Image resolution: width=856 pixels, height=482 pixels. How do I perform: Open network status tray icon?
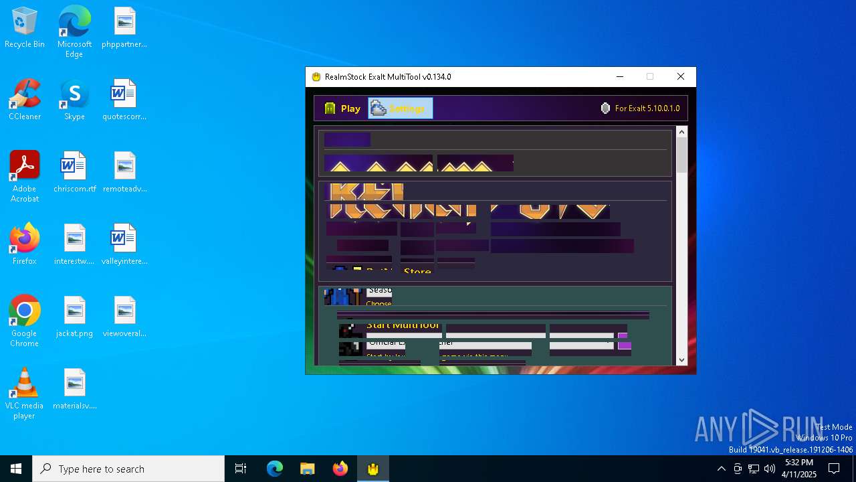[754, 469]
